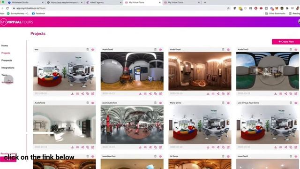Open the JasonAudioTest gym thumbnail
This screenshot has height=169, width=300.
[x=132, y=125]
